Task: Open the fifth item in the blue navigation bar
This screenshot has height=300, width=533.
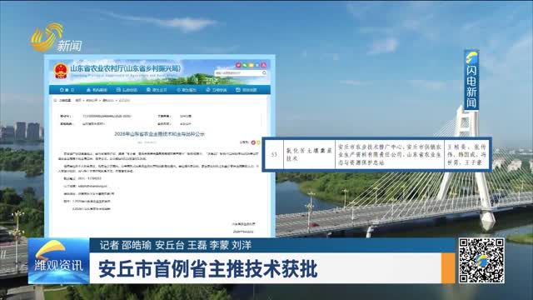Action: pyautogui.click(x=187, y=90)
